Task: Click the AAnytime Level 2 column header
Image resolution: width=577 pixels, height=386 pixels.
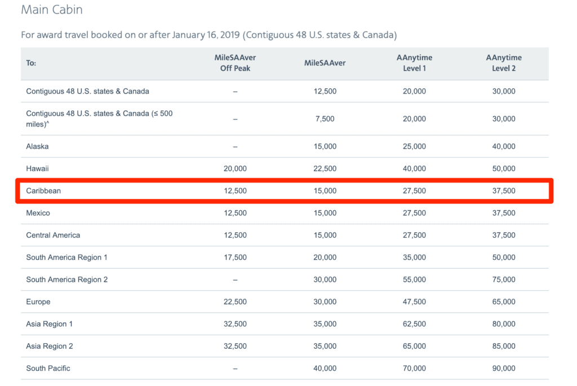Action: click(504, 63)
